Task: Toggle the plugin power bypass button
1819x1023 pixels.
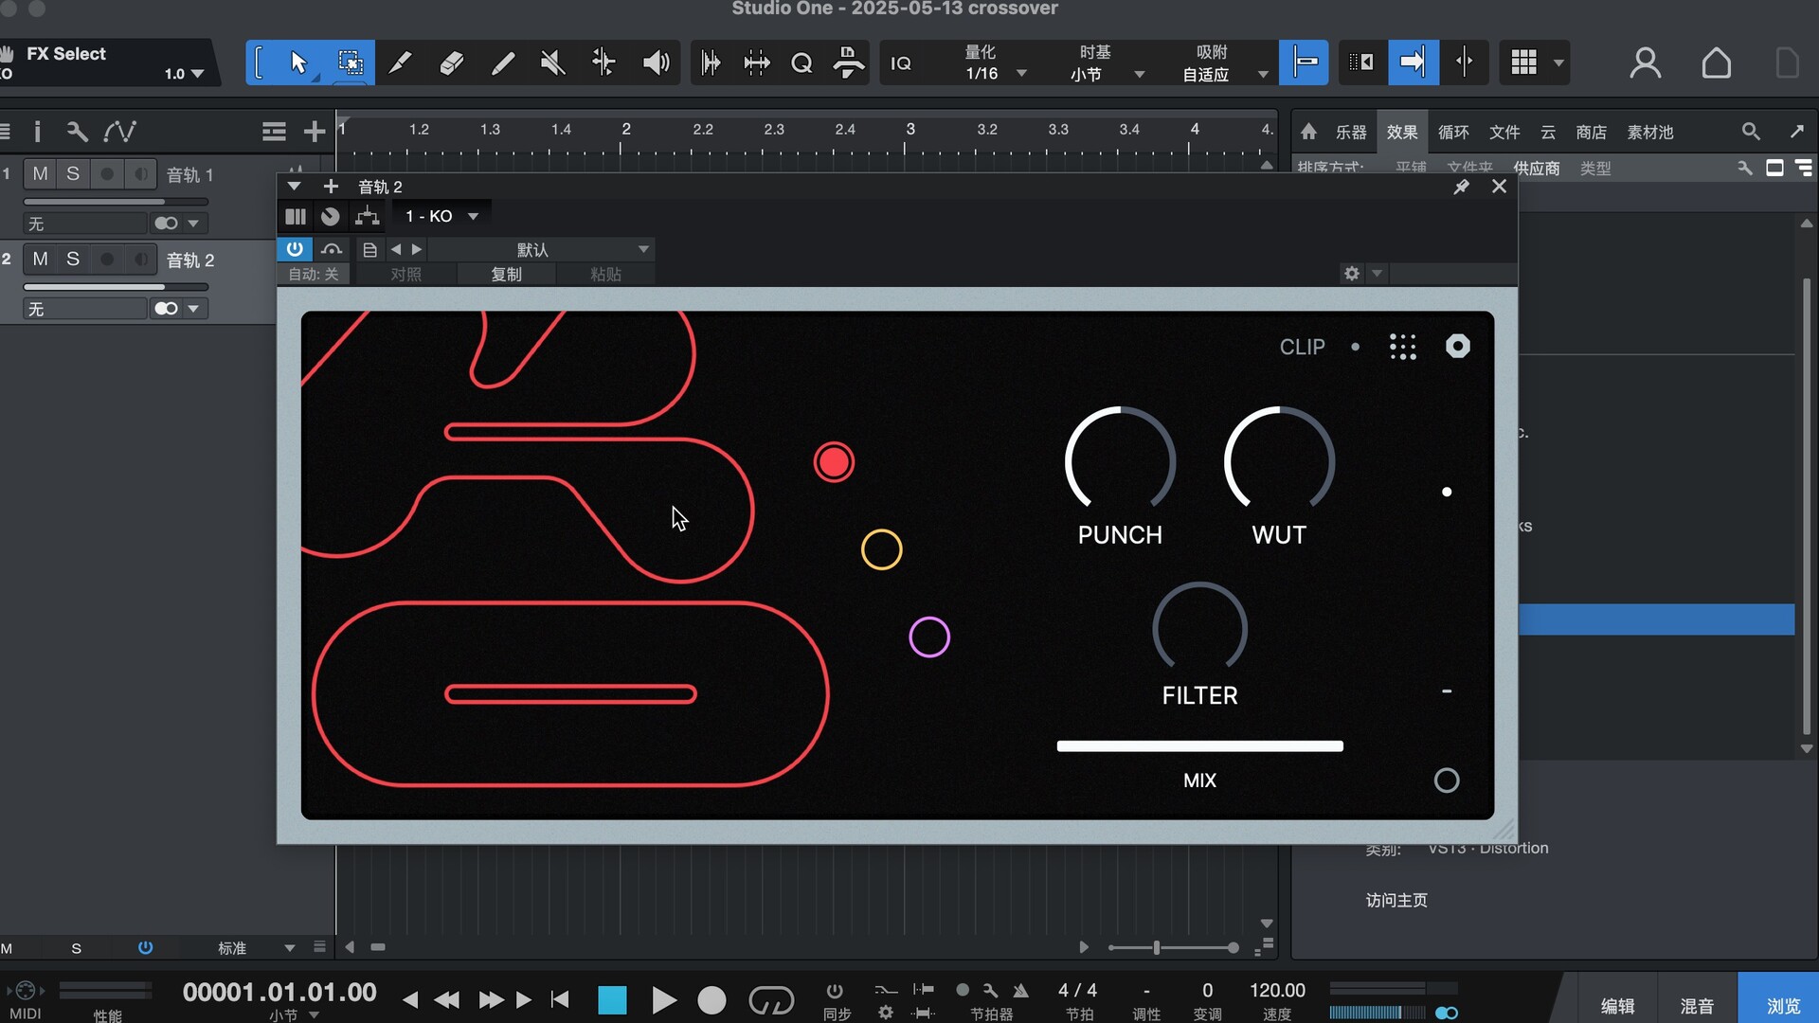Action: click(x=295, y=249)
